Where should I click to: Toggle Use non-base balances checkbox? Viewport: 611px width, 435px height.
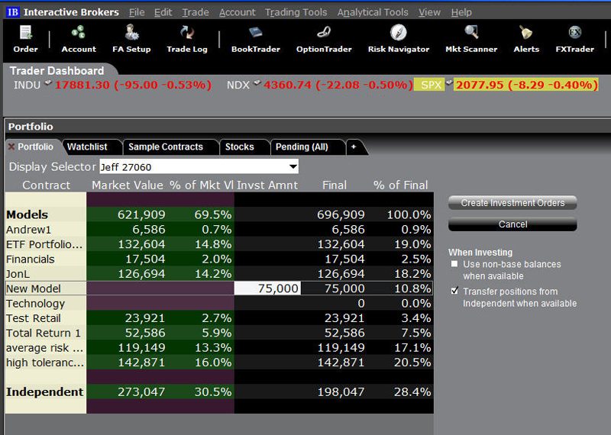[x=454, y=264]
